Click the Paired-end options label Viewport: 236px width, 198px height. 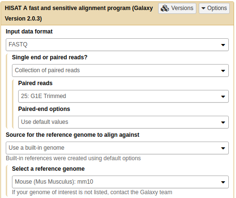click(x=44, y=109)
